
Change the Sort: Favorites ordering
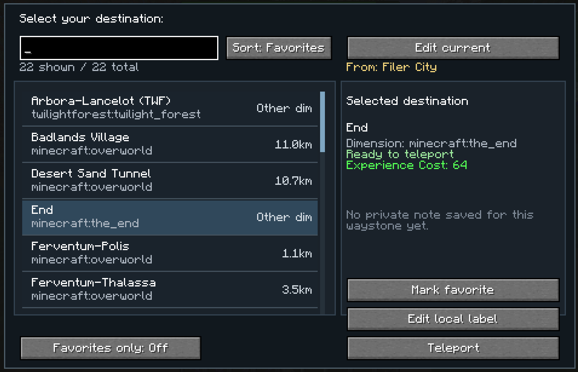tap(279, 48)
